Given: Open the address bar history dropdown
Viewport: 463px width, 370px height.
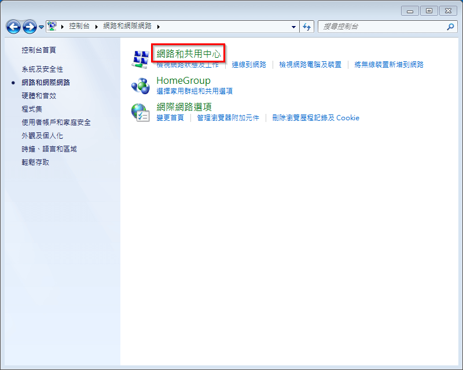Looking at the screenshot, I should pyautogui.click(x=293, y=26).
